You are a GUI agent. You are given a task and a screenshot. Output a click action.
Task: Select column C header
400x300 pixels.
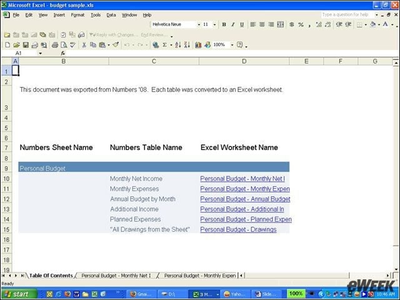point(154,61)
